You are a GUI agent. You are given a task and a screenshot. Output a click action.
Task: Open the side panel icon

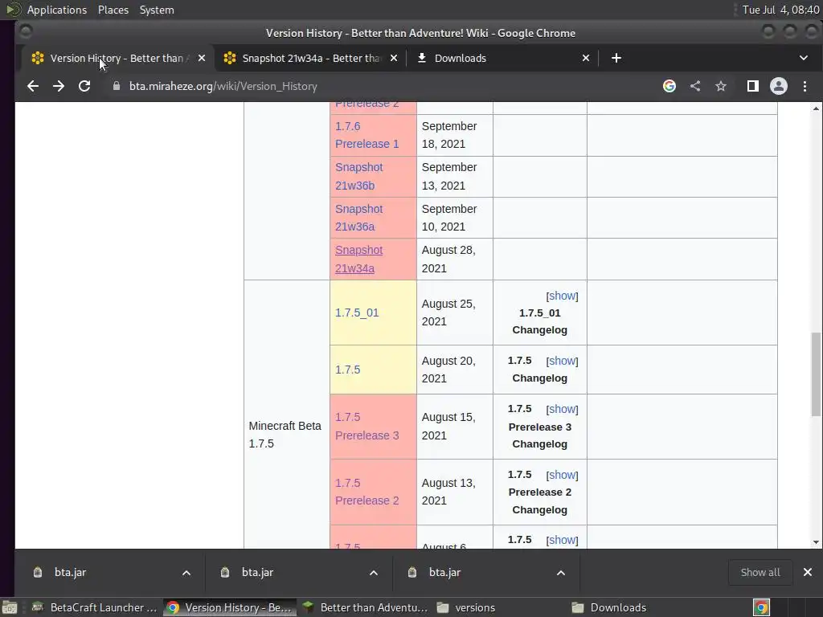[752, 86]
